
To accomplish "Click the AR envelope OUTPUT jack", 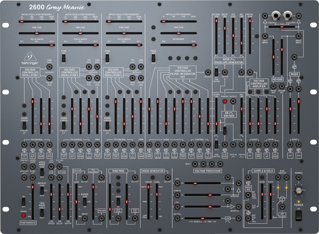I will pyautogui.click(x=233, y=101).
